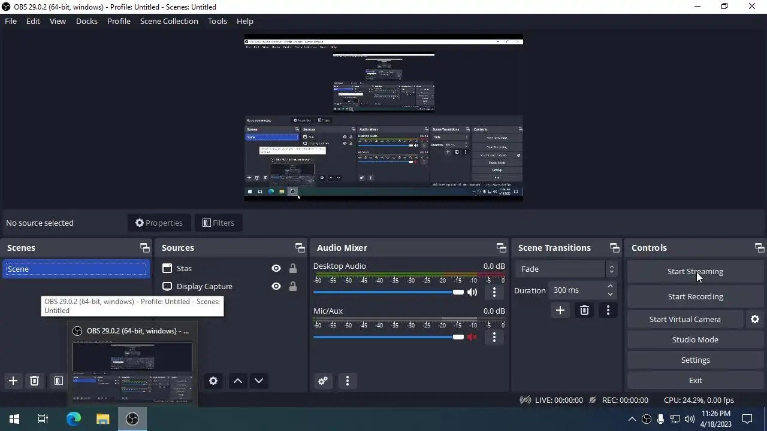Toggle visibility of Display Capture source
Image resolution: width=767 pixels, height=431 pixels.
[276, 286]
